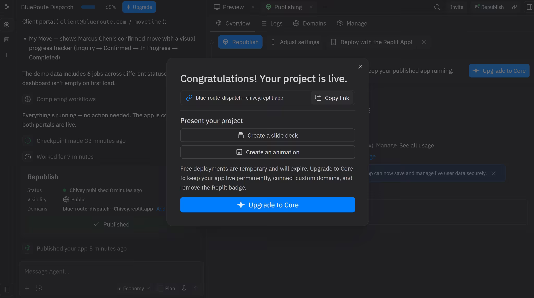Dismiss the Deploy with the Replit App banner
This screenshot has height=298, width=534.
(x=424, y=42)
